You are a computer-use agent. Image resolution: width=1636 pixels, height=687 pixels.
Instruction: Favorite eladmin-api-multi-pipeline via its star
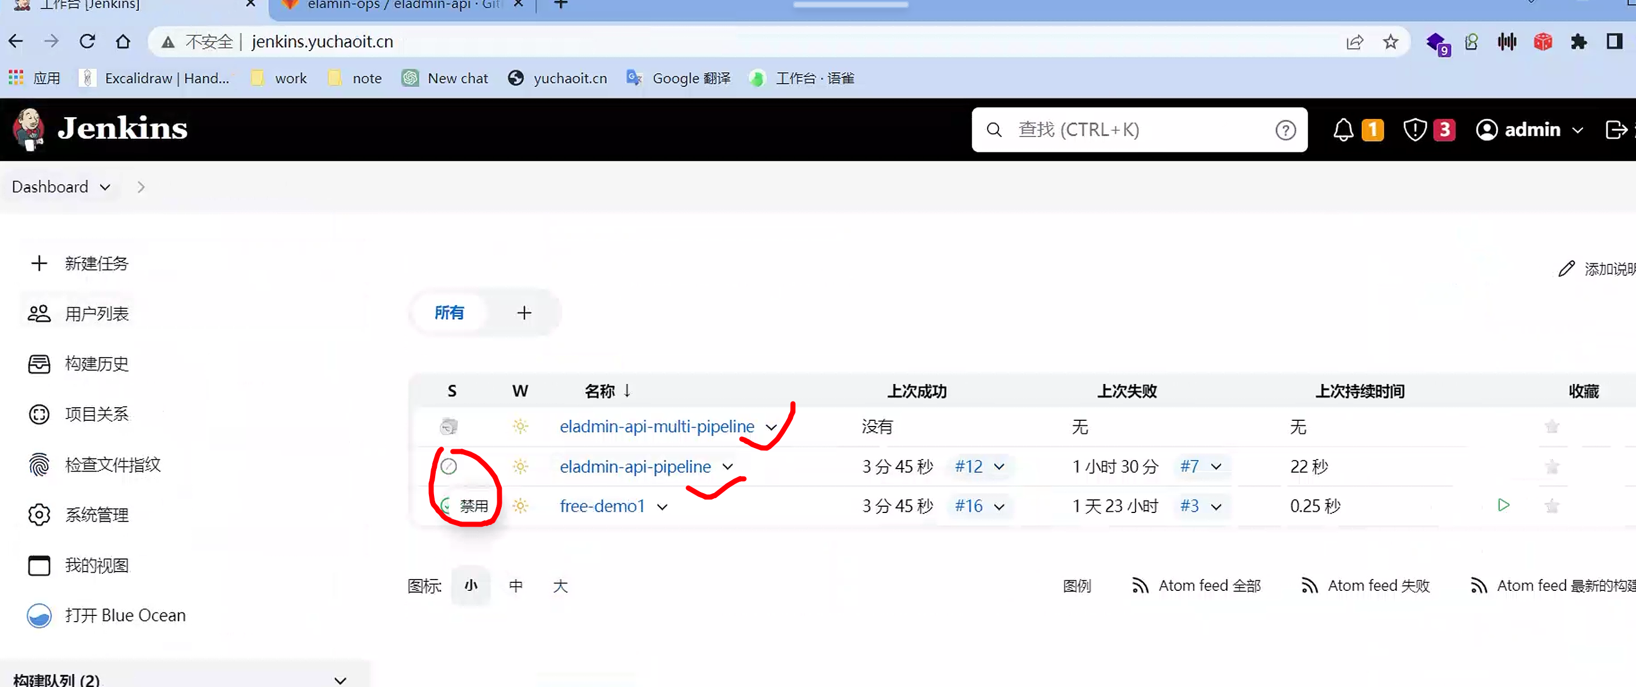[1552, 426]
